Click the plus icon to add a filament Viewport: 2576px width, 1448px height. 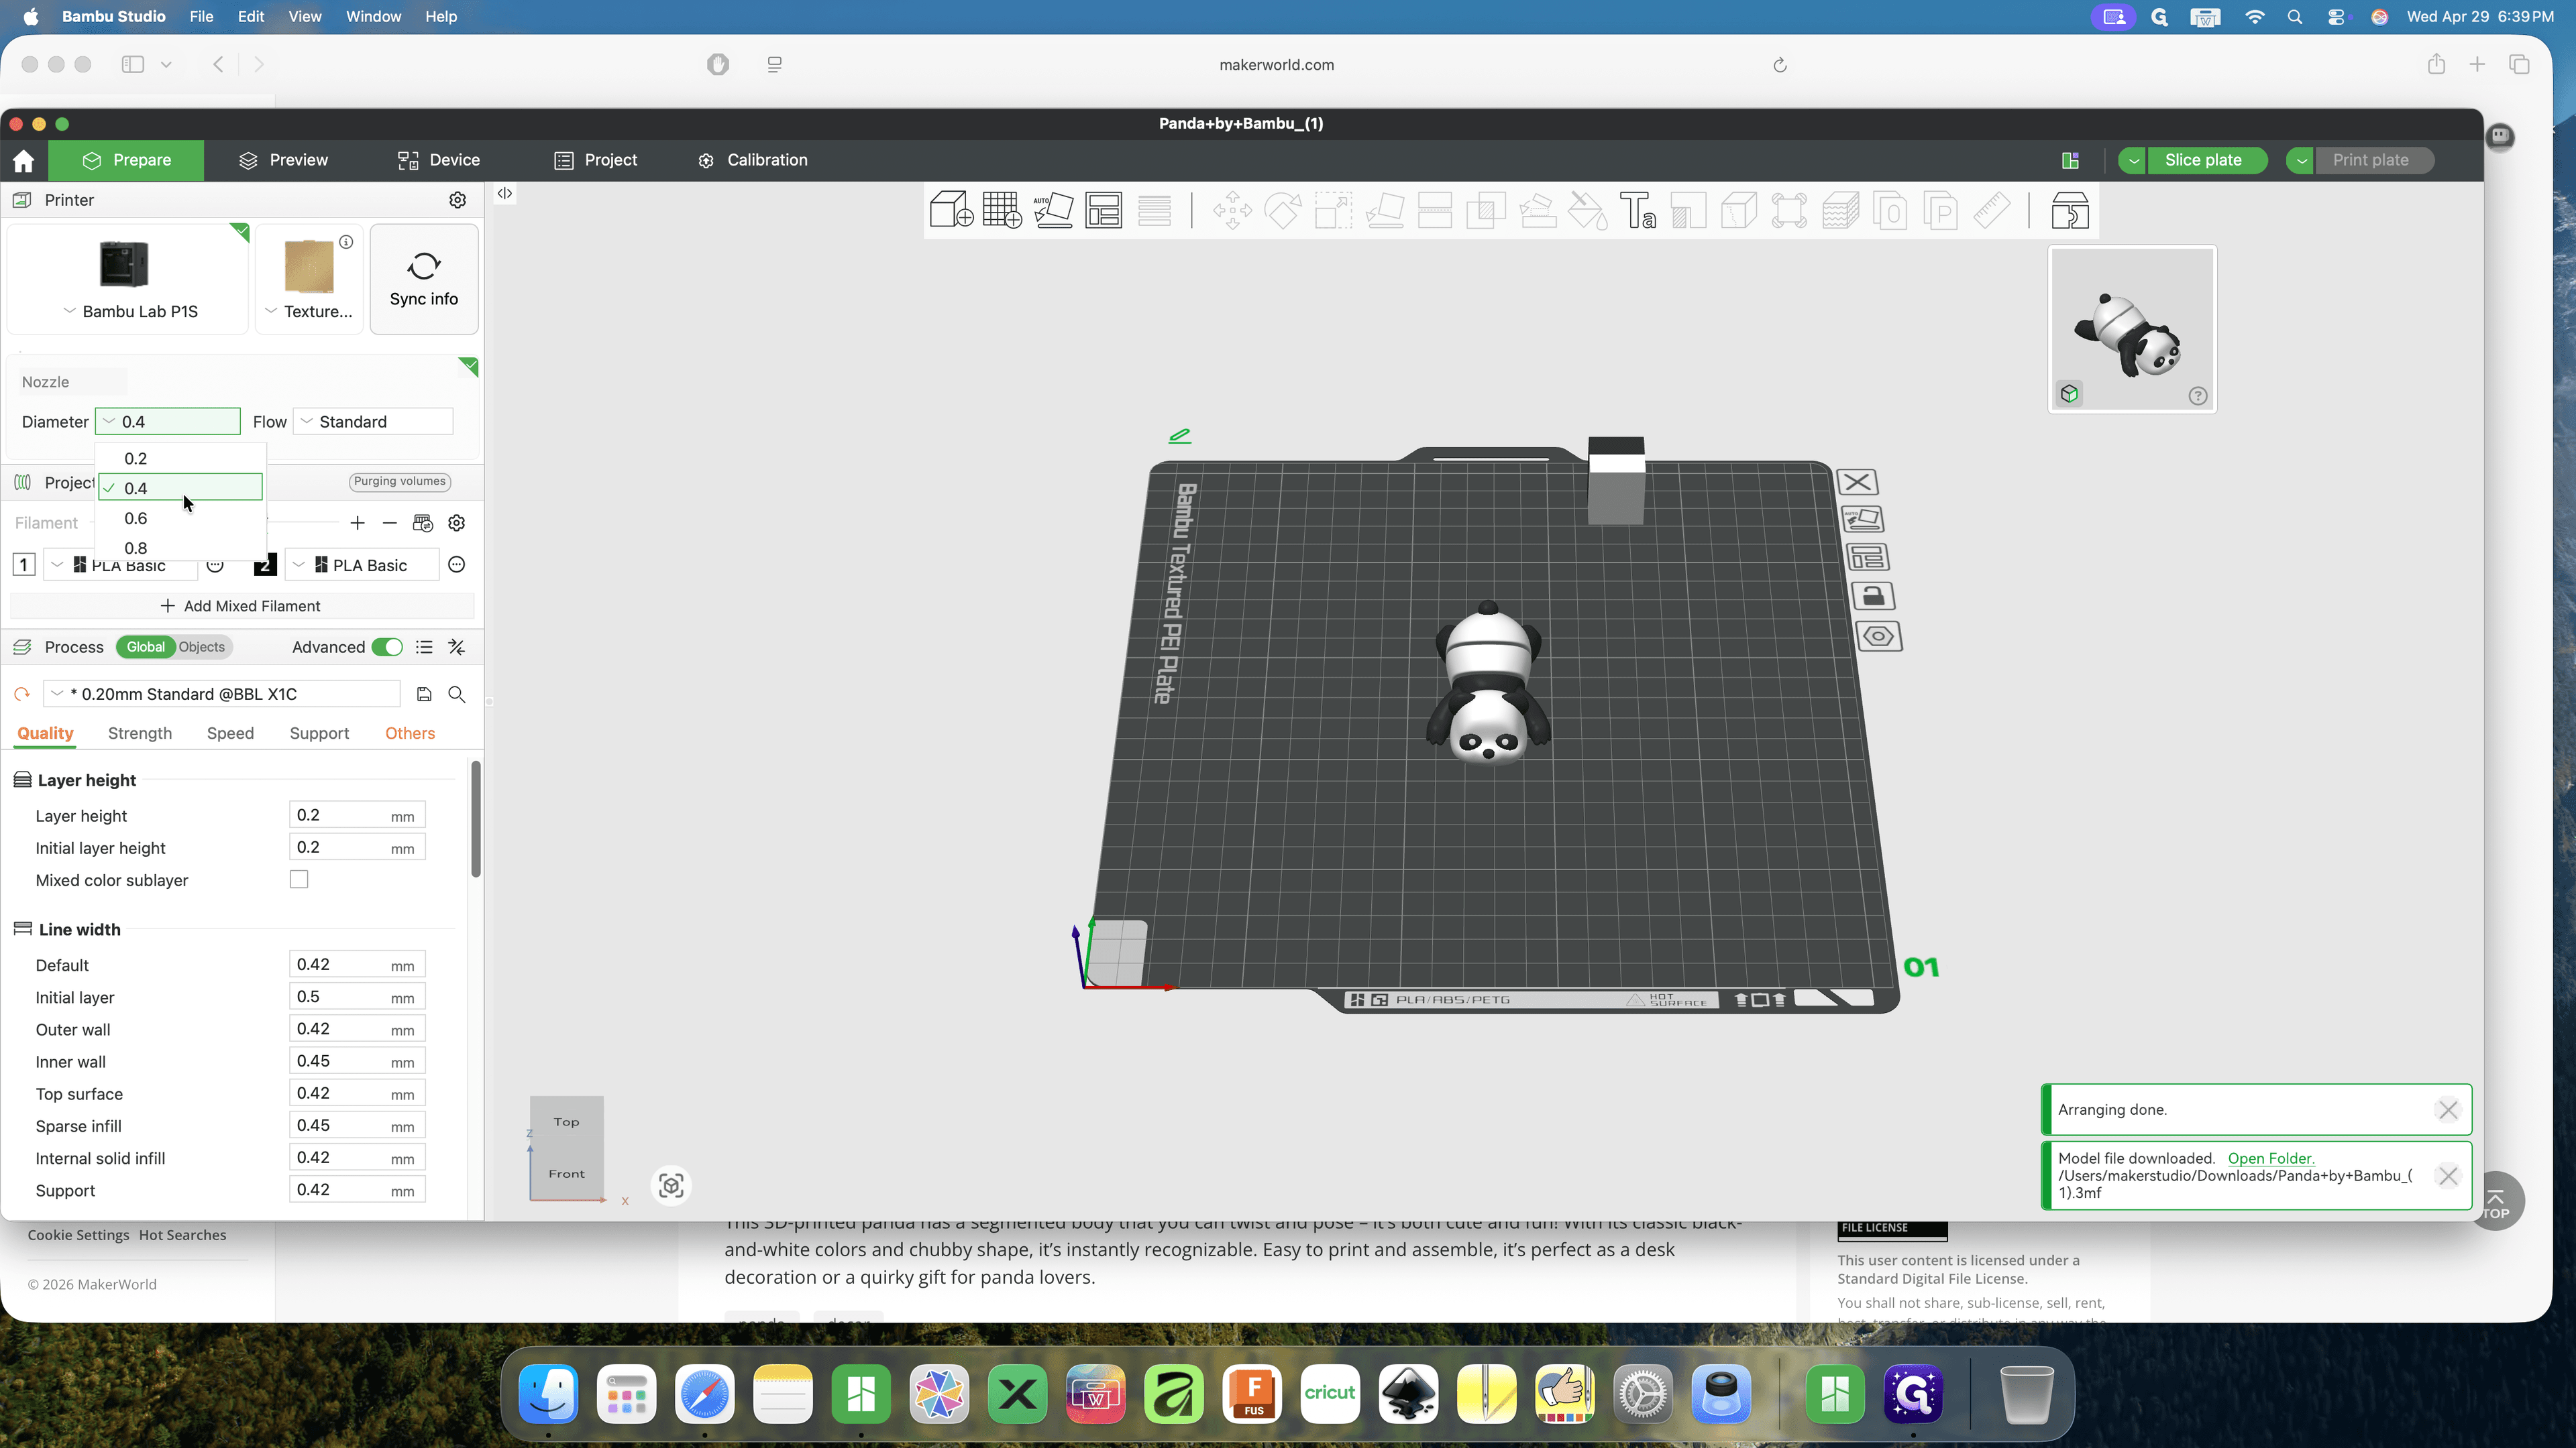357,523
